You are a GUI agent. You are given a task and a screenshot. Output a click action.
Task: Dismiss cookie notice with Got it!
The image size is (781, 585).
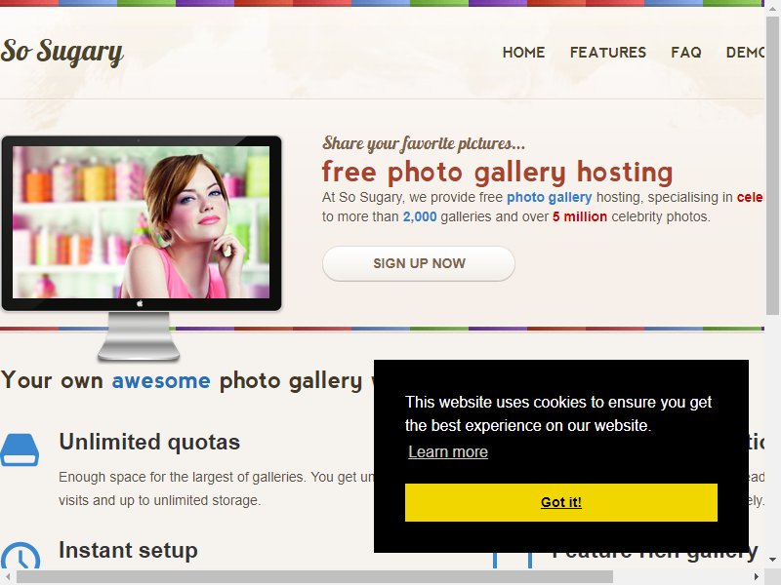click(x=560, y=502)
